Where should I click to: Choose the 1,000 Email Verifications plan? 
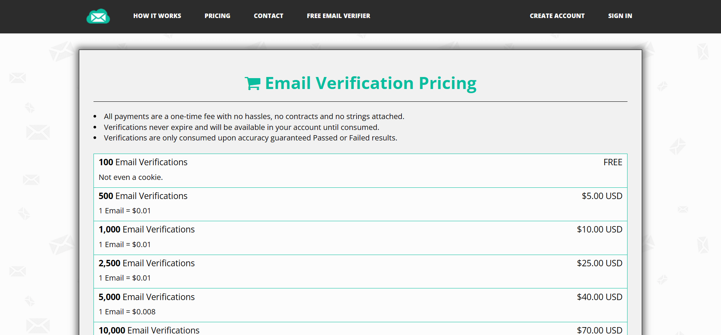click(x=147, y=229)
